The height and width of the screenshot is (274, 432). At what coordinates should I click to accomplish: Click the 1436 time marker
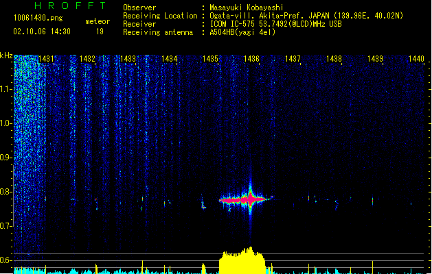pos(251,59)
